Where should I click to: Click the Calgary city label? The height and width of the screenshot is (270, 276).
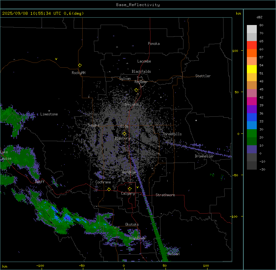click(x=128, y=193)
